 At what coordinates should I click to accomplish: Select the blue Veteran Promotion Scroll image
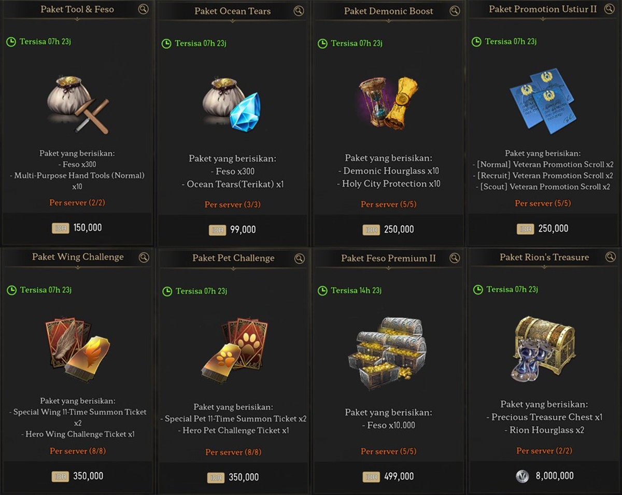coord(543,100)
